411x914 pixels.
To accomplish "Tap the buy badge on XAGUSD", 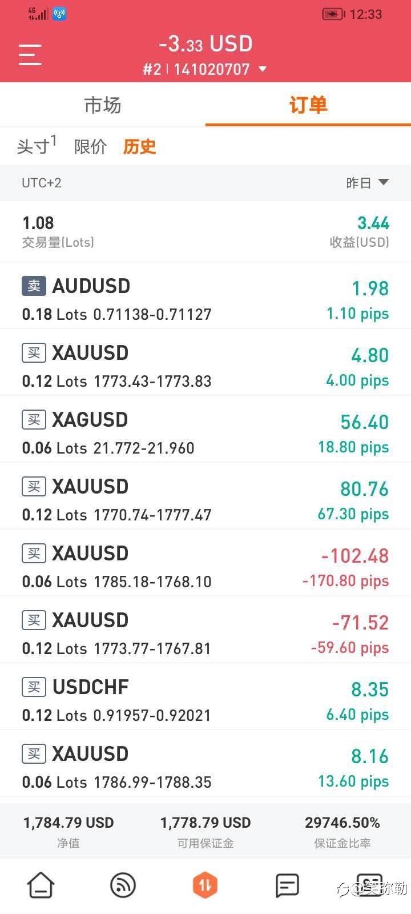I will pyautogui.click(x=34, y=420).
